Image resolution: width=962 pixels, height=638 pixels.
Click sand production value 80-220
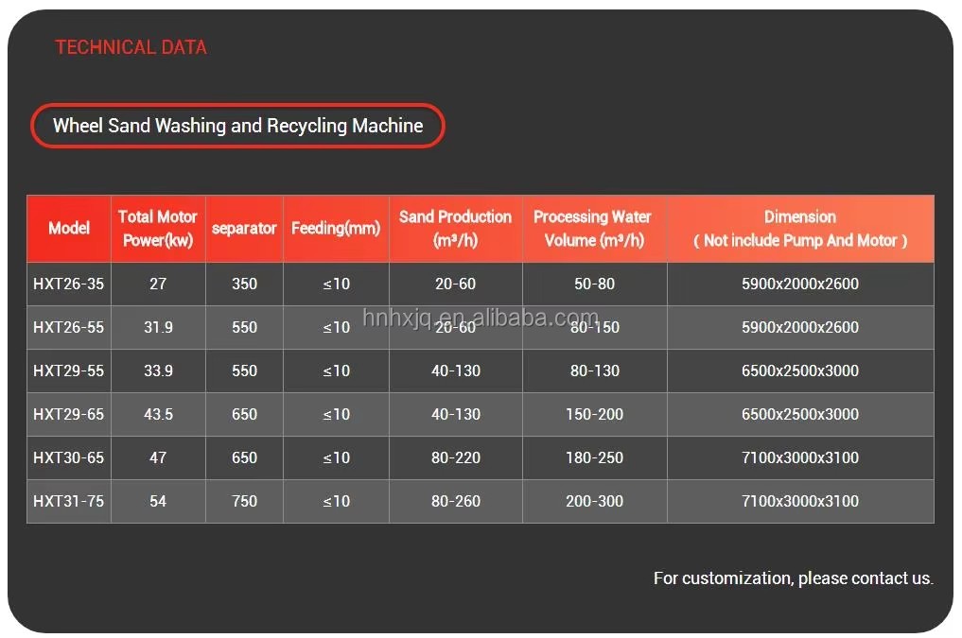(455, 457)
